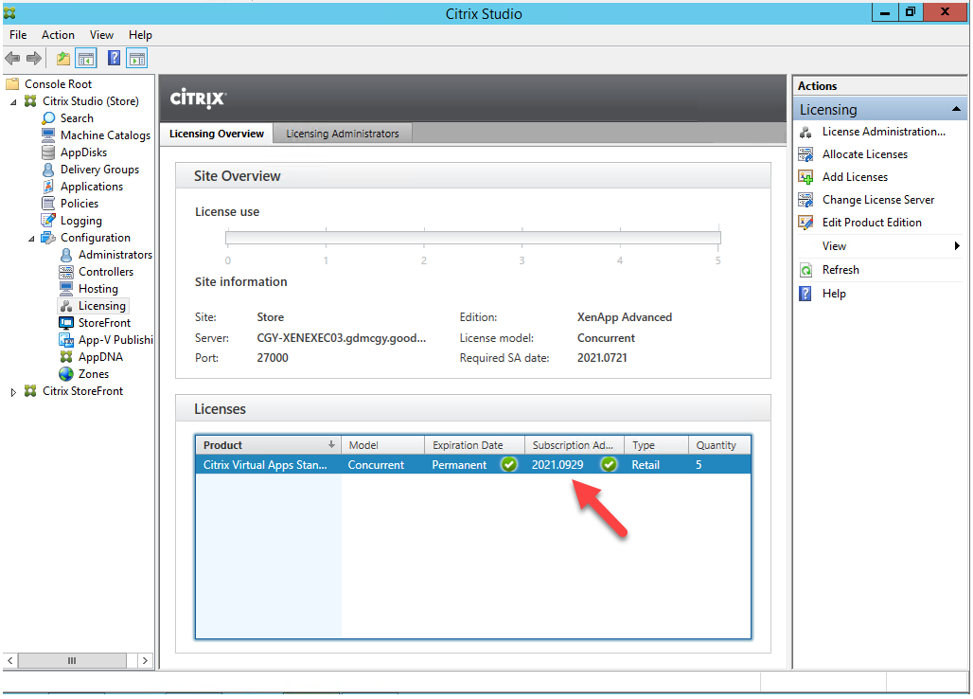Viewport: 973px width, 699px height.
Task: Select the AppDisks icon
Action: (x=48, y=152)
